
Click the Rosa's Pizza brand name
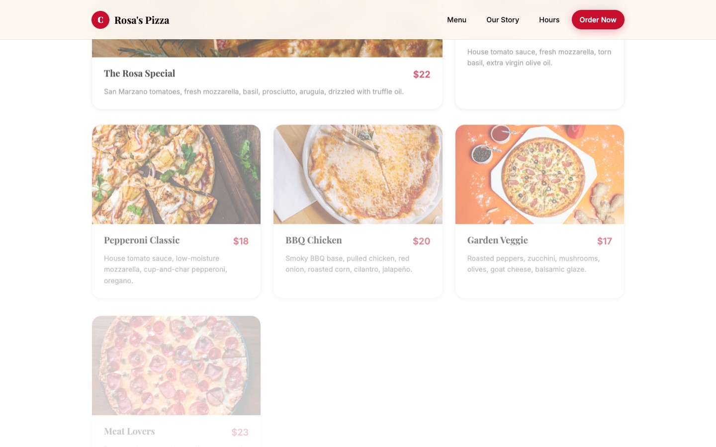pos(142,20)
